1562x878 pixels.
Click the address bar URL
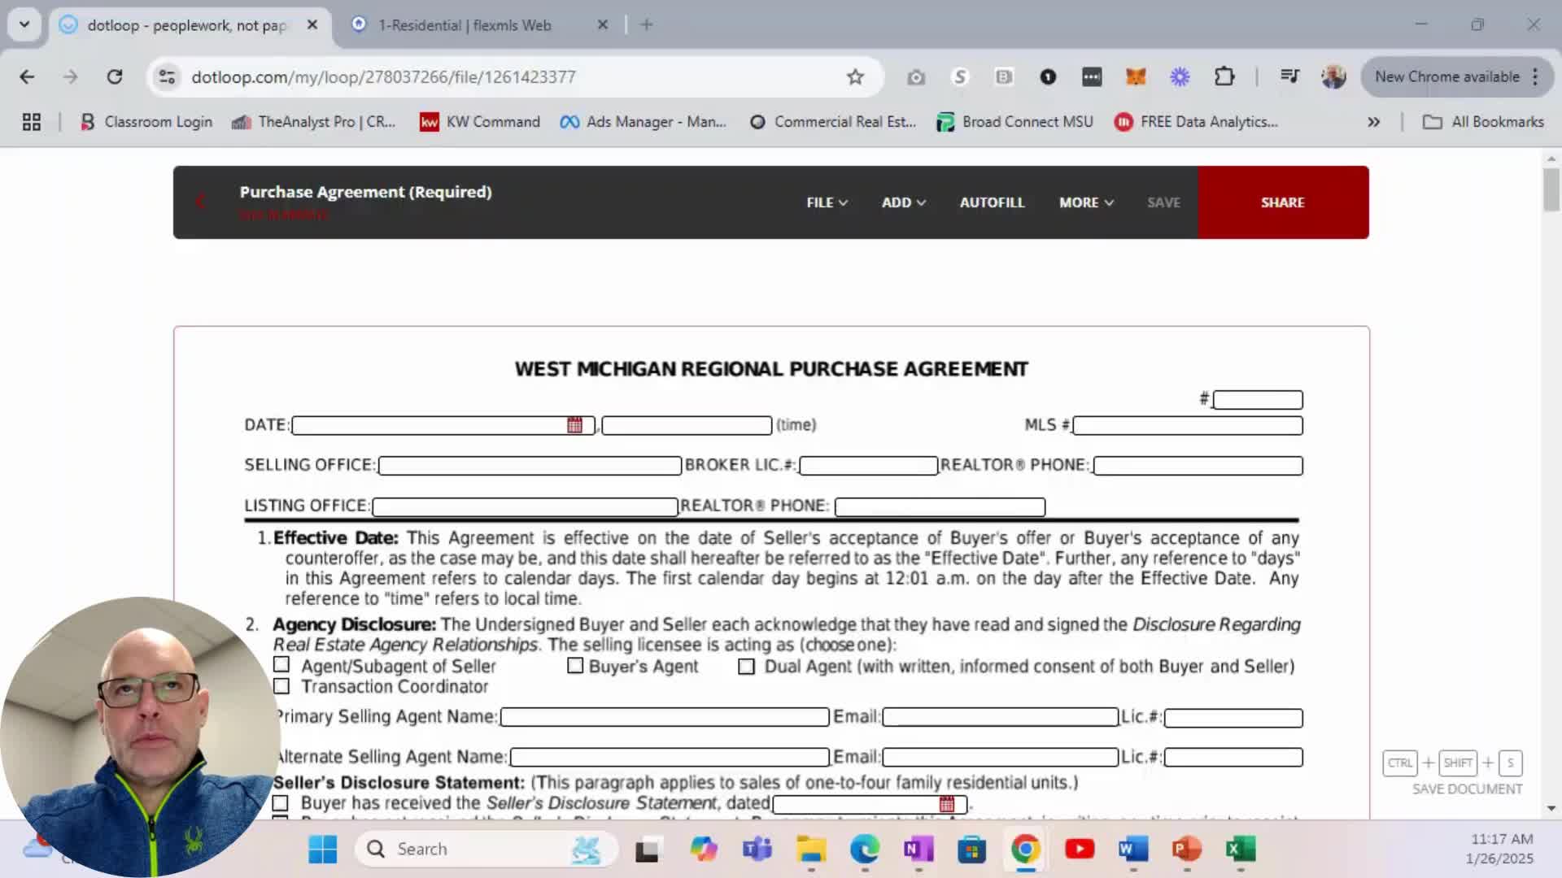pyautogui.click(x=383, y=76)
